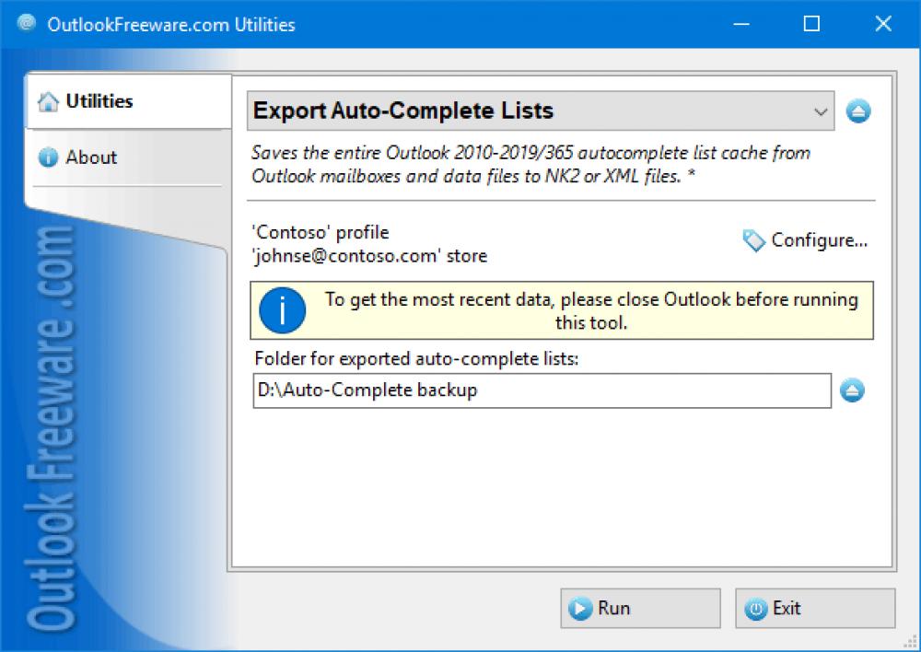The image size is (921, 652).
Task: Click the About info icon
Action: click(x=49, y=157)
